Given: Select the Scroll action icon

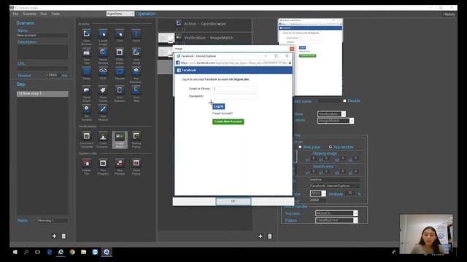Looking at the screenshot, I should click(136, 33).
